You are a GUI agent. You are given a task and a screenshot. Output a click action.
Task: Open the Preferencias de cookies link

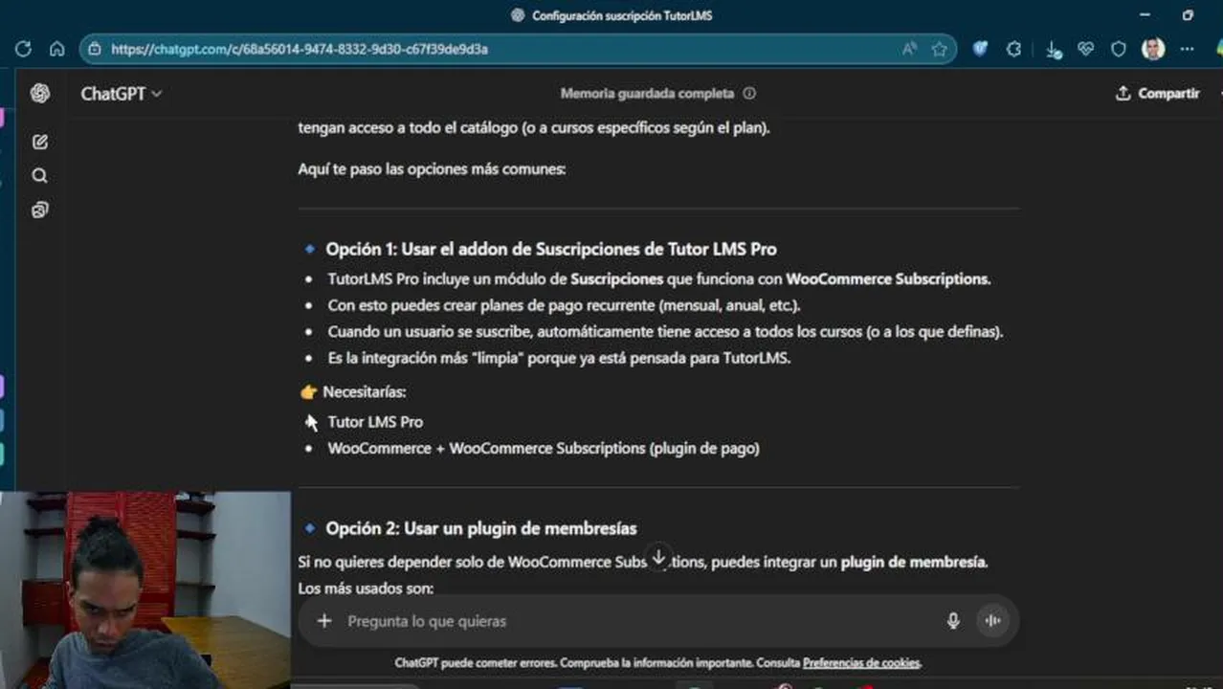tap(861, 662)
